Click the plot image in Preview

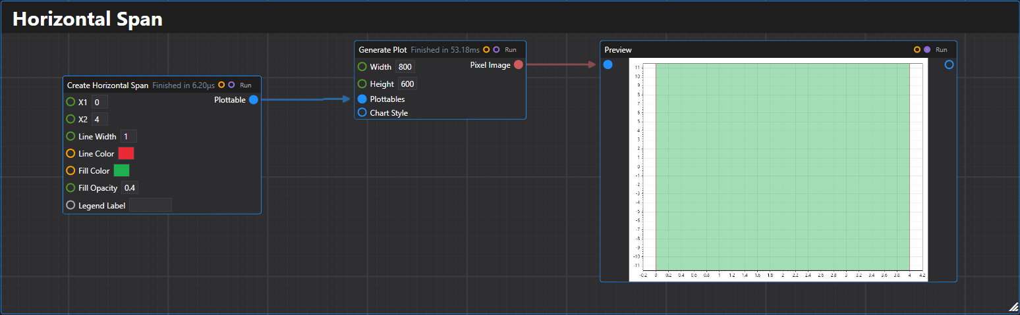point(778,170)
